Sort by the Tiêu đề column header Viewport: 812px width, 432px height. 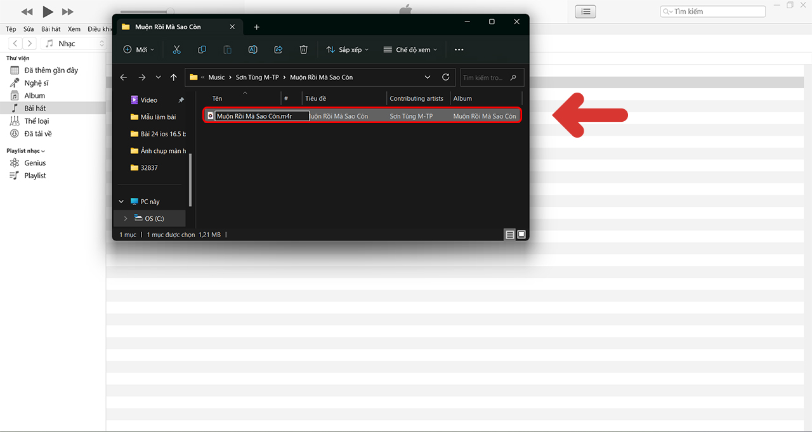point(344,98)
